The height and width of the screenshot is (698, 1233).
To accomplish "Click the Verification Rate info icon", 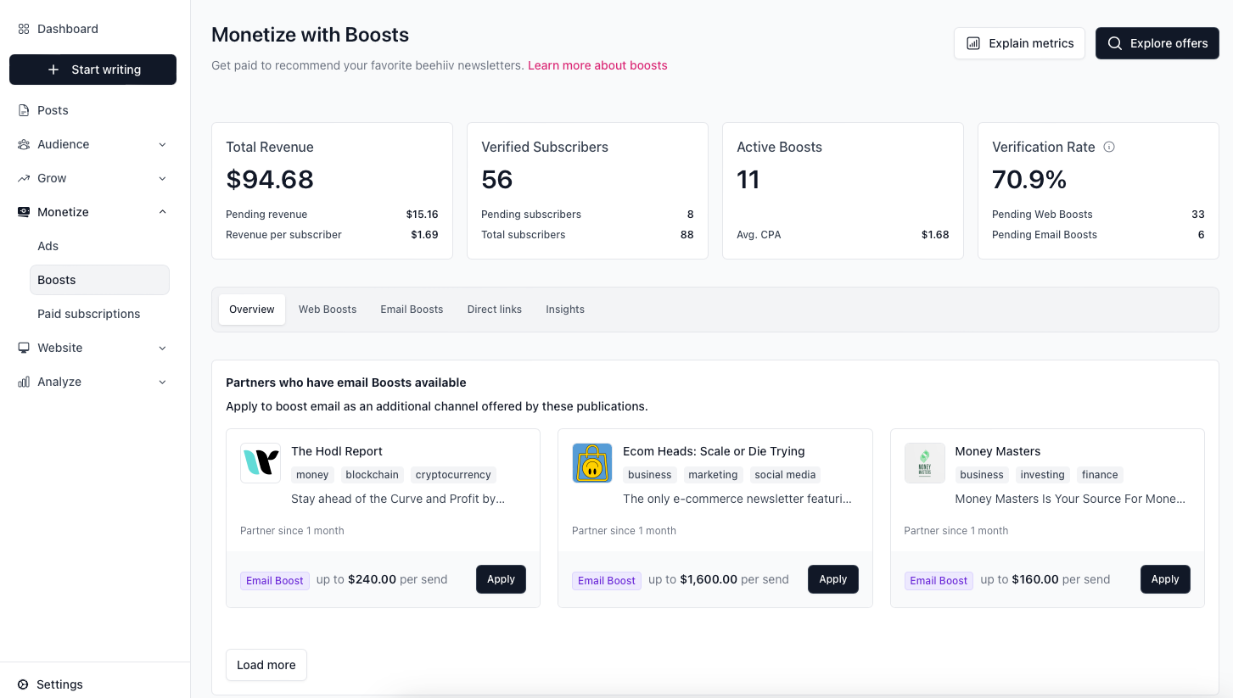I will coord(1108,147).
